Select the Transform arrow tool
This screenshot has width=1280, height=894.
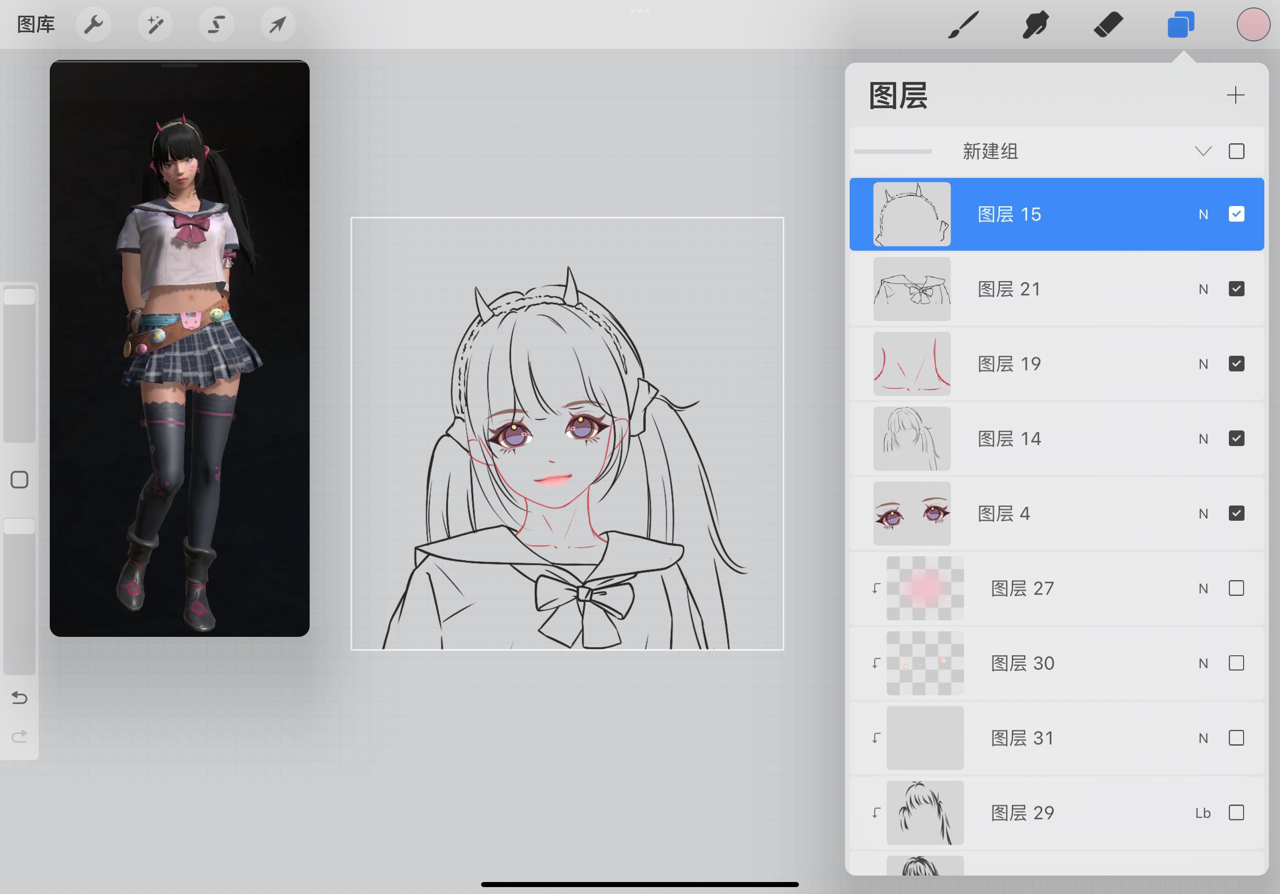[x=278, y=24]
